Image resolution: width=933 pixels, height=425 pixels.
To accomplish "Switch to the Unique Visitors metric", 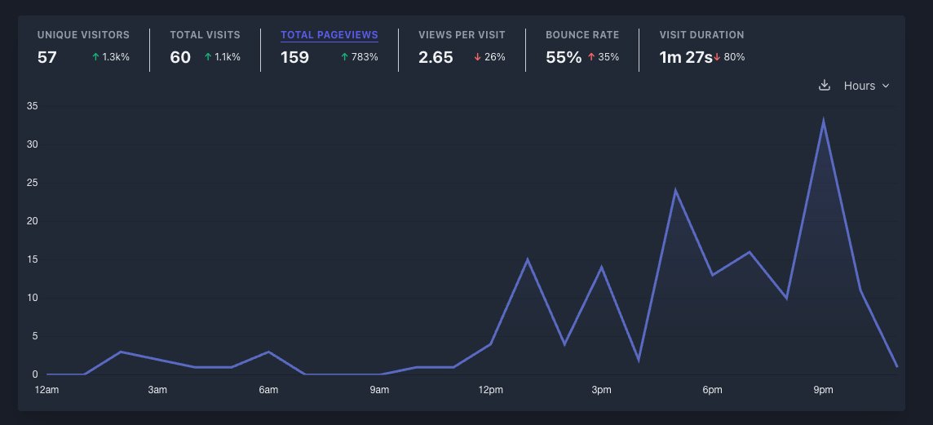I will click(83, 35).
